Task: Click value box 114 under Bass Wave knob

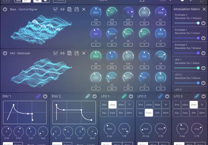Action: pos(96,24)
